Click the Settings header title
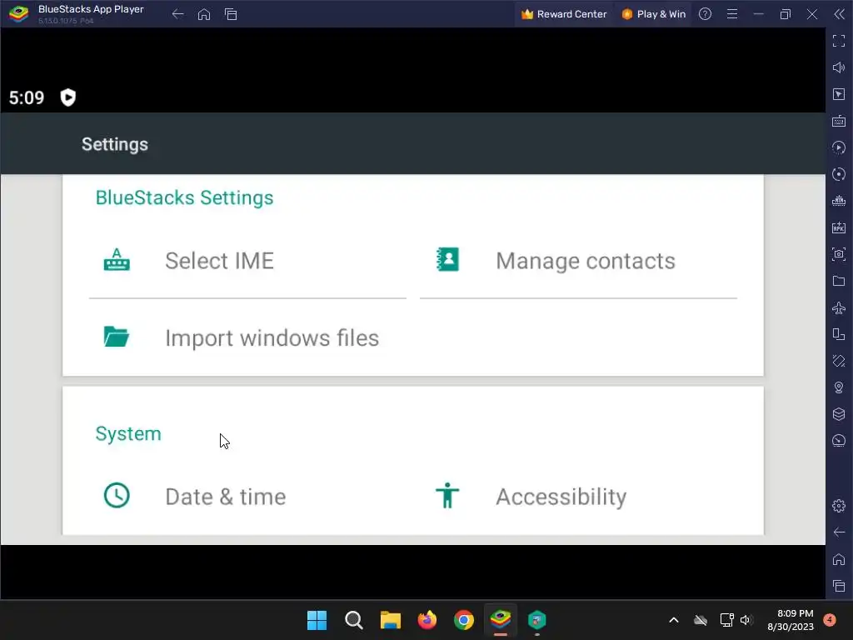This screenshot has width=853, height=640. (x=115, y=144)
